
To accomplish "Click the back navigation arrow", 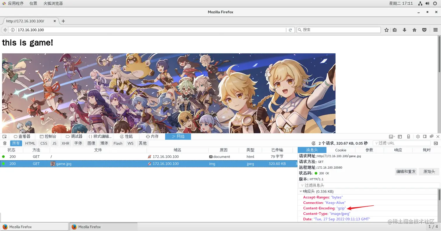I will [x=5, y=30].
